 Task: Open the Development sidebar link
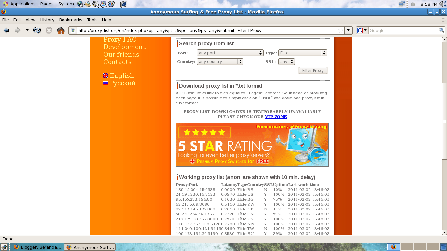point(124,47)
